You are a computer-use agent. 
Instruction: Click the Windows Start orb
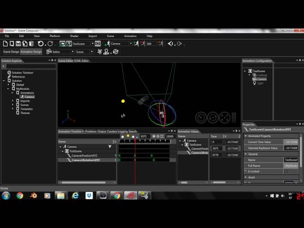pyautogui.click(x=6, y=196)
